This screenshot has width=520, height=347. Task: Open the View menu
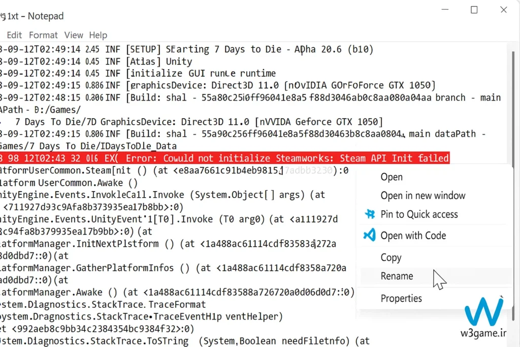click(x=74, y=35)
